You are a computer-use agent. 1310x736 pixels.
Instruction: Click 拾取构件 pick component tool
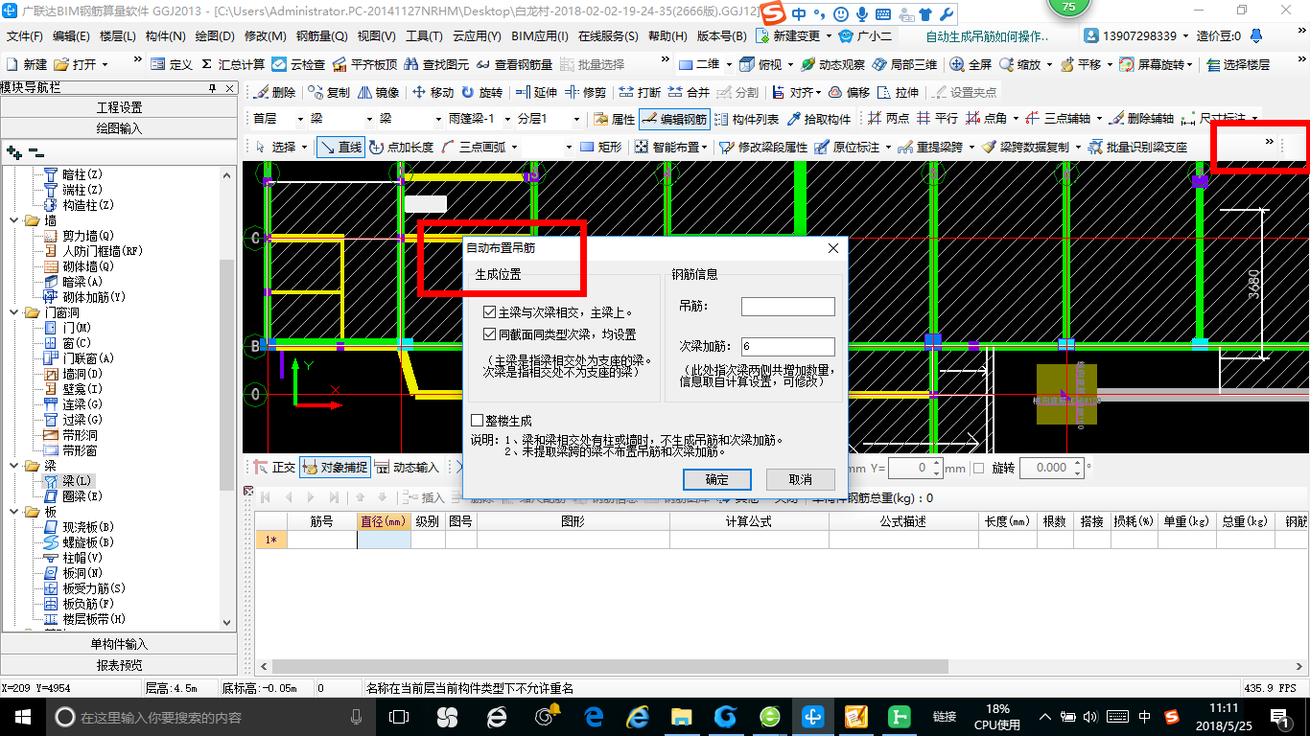click(818, 119)
